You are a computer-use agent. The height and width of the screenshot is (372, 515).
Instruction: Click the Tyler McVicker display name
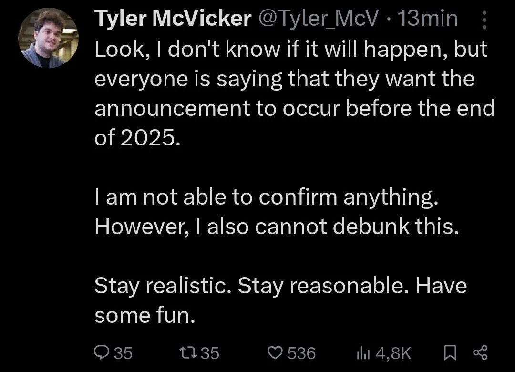pos(173,19)
